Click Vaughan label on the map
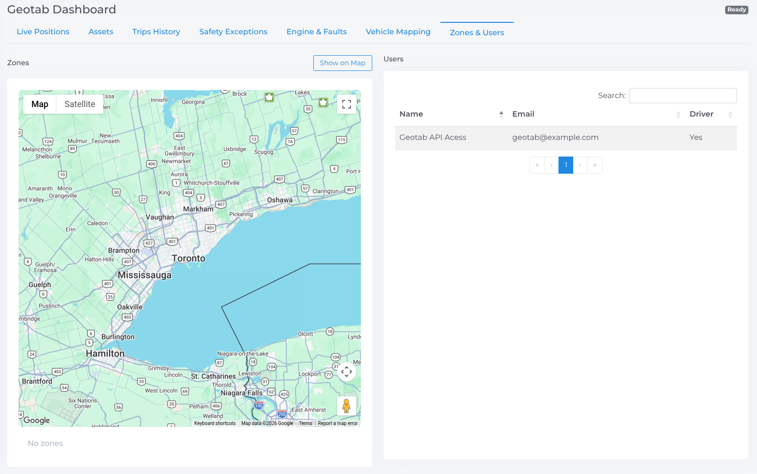Screen dimensions: 757x474 point(160,217)
